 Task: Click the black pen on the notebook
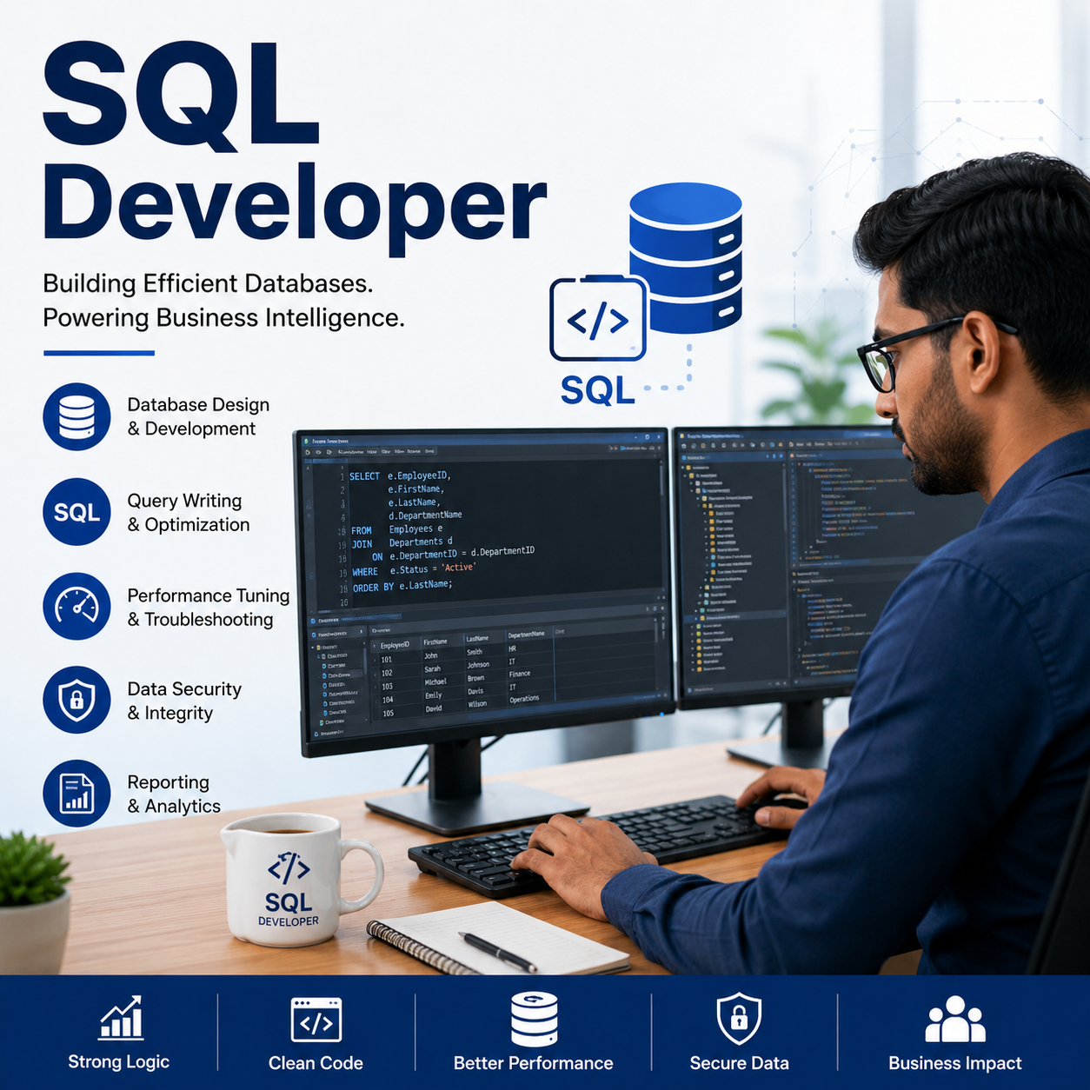tap(497, 952)
